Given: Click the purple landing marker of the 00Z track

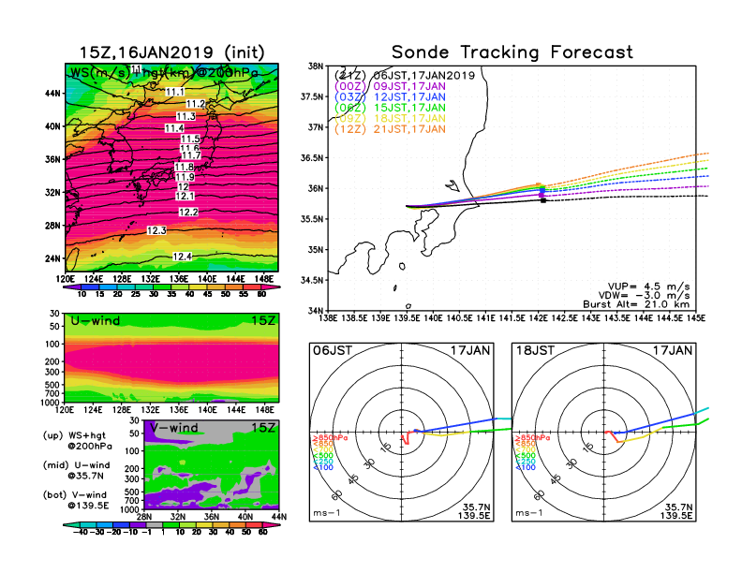Looking at the screenshot, I should pos(542,195).
